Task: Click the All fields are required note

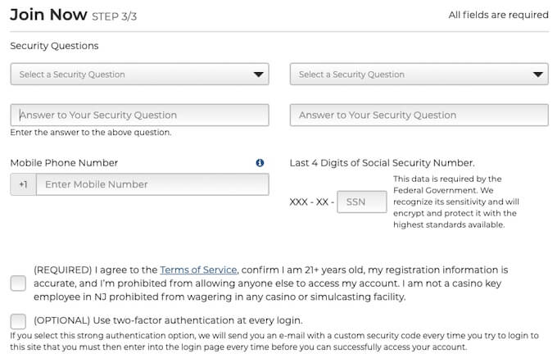Action: (x=498, y=15)
